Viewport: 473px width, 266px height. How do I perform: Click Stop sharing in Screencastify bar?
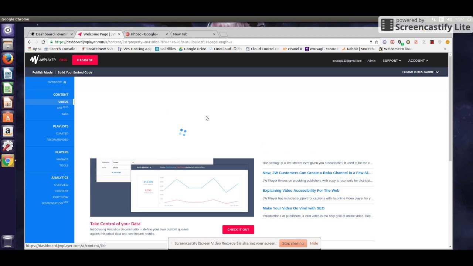tap(293, 243)
